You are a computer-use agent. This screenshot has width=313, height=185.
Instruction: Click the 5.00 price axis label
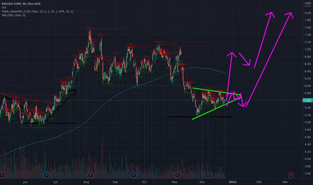pyautogui.click(x=308, y=122)
